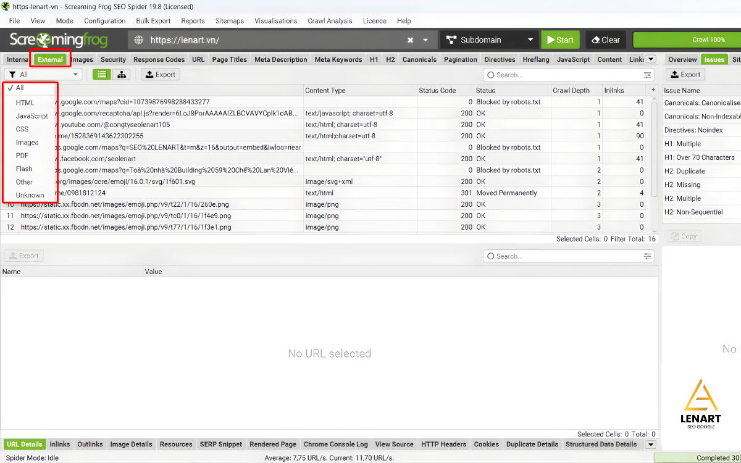Screen dimensions: 741x463
Task: Click the Clear button
Action: pyautogui.click(x=605, y=40)
